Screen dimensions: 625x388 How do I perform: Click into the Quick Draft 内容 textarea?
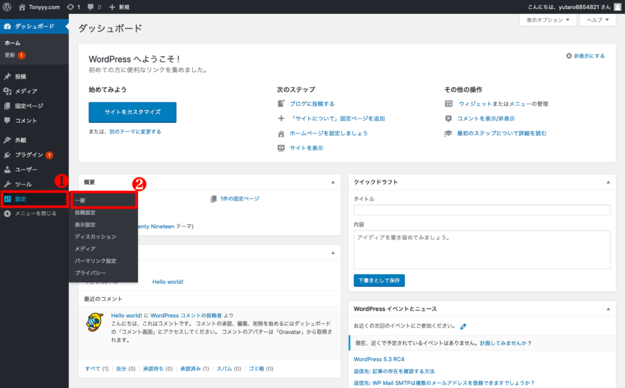[482, 250]
